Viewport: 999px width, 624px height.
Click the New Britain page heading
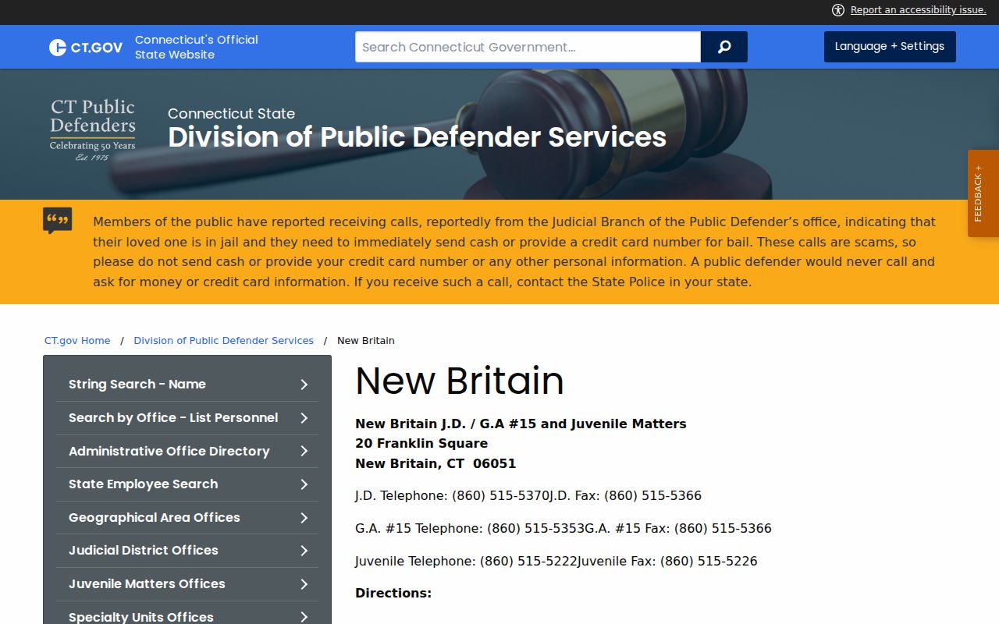[460, 381]
